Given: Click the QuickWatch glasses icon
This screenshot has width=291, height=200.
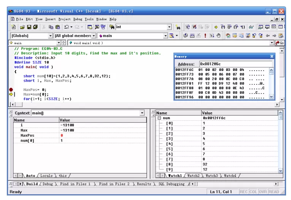Looking at the screenshot, I should (x=251, y=27).
